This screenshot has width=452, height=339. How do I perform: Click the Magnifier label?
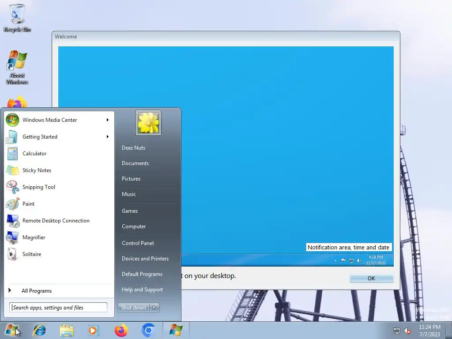pos(34,237)
